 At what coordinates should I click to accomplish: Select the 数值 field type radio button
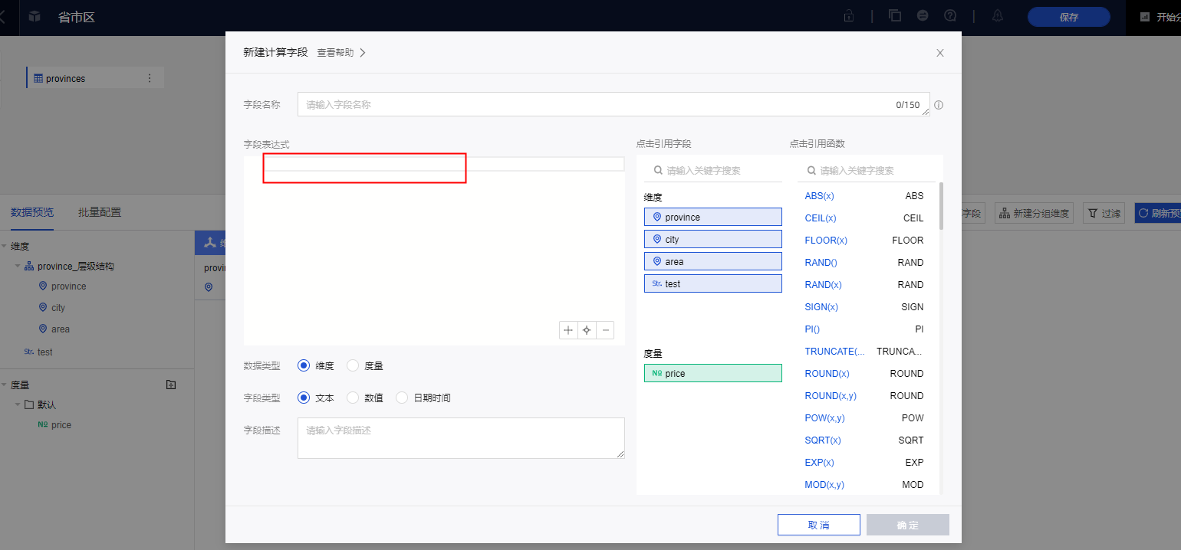coord(353,398)
